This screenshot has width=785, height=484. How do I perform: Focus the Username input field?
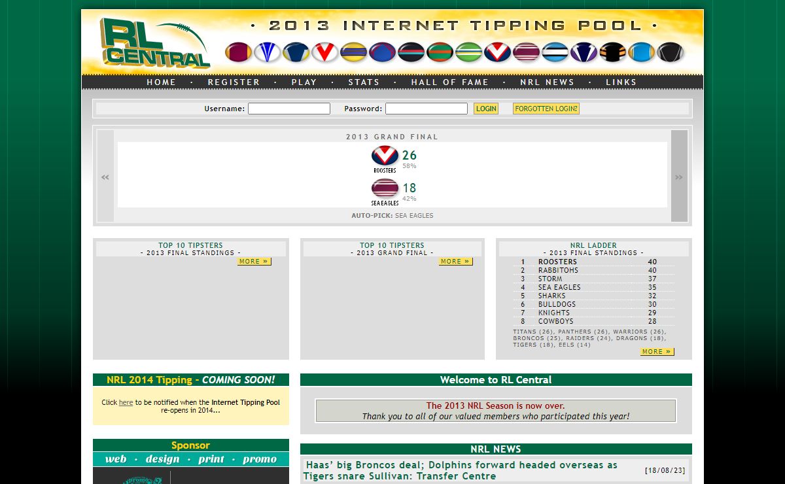click(289, 109)
